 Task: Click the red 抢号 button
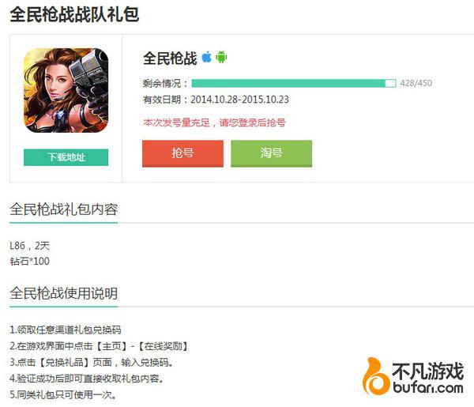(182, 153)
